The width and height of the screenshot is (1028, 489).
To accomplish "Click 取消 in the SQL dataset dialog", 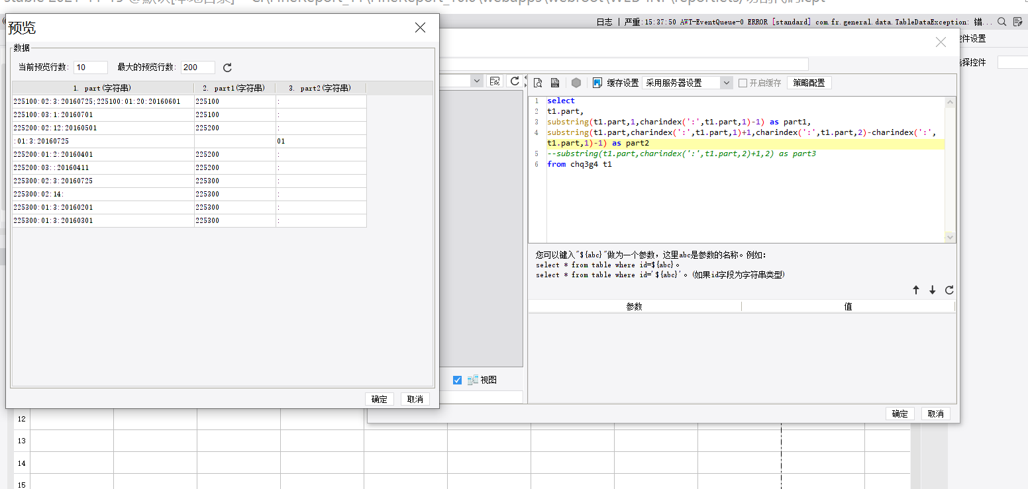I will 936,414.
